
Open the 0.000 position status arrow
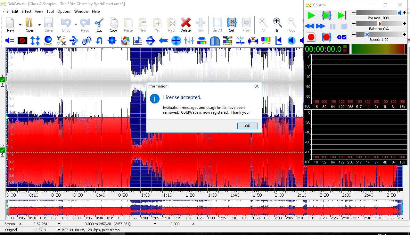(193, 224)
